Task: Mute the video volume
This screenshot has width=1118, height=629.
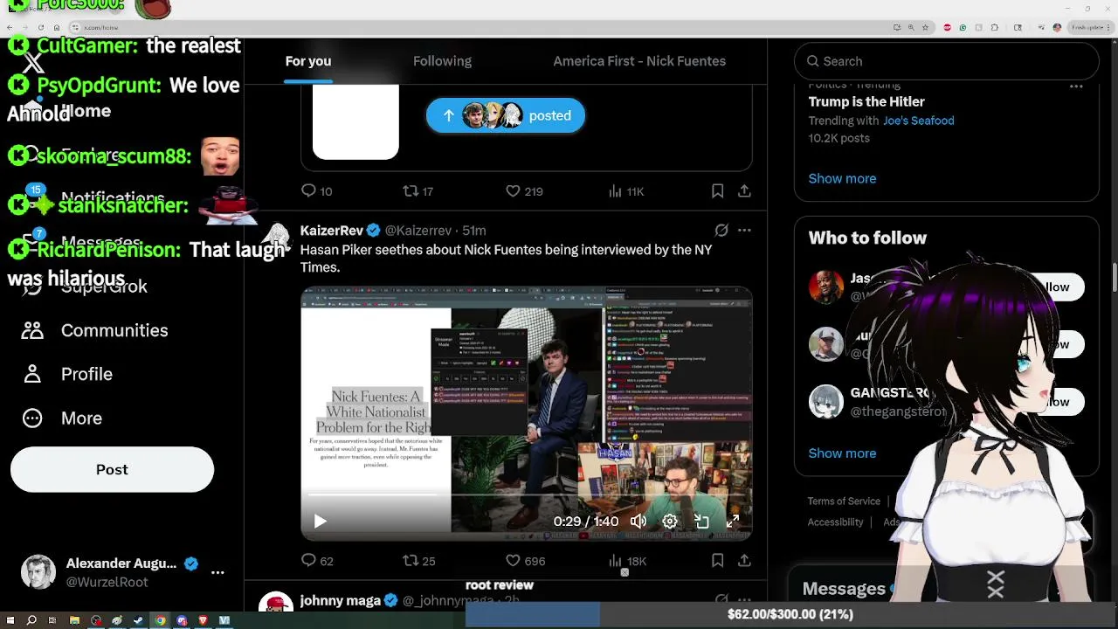Action: click(x=638, y=522)
